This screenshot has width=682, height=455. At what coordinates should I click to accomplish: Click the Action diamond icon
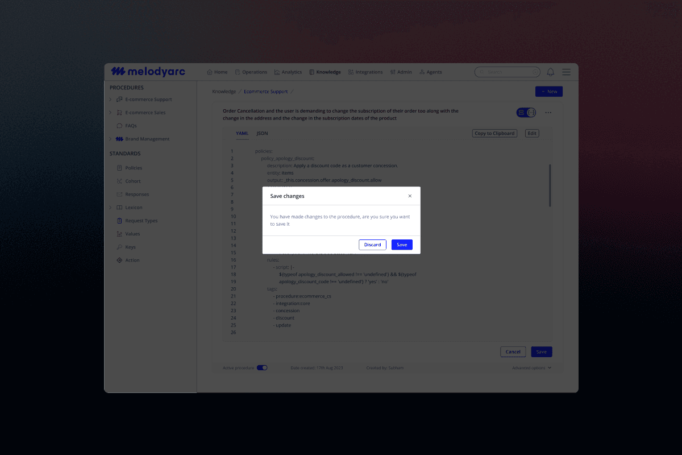[119, 260]
